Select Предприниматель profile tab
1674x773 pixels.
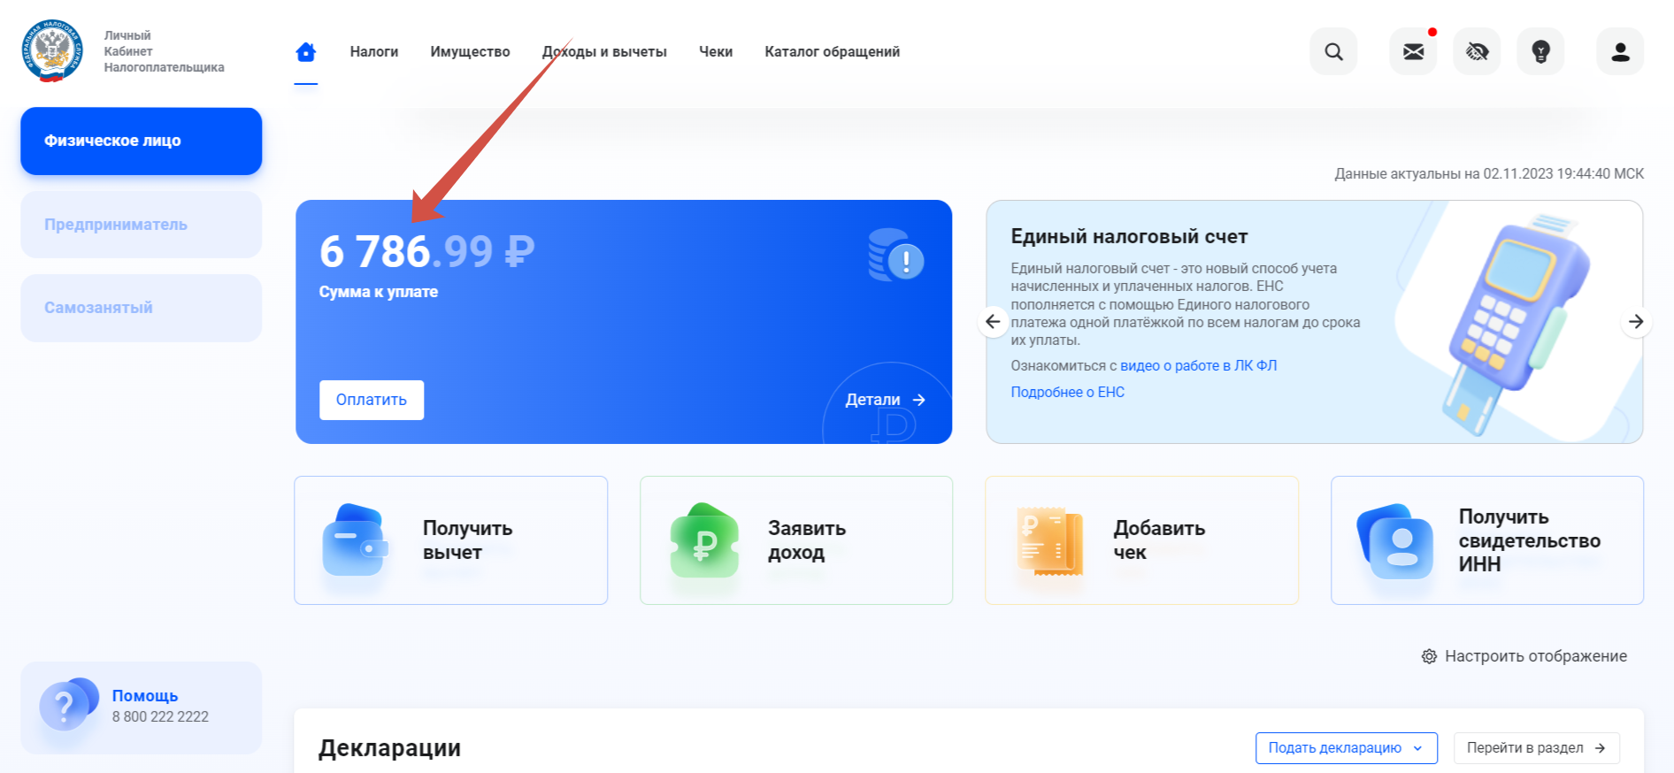point(142,225)
